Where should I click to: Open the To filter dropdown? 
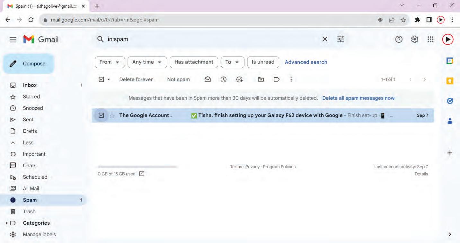pos(233,62)
